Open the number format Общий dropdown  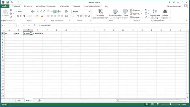point(90,12)
